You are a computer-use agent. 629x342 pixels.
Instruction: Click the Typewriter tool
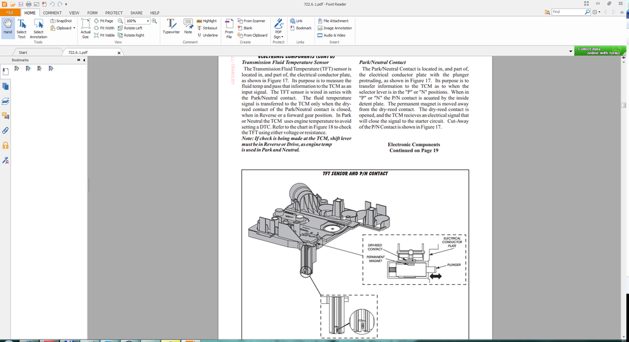coord(171,26)
